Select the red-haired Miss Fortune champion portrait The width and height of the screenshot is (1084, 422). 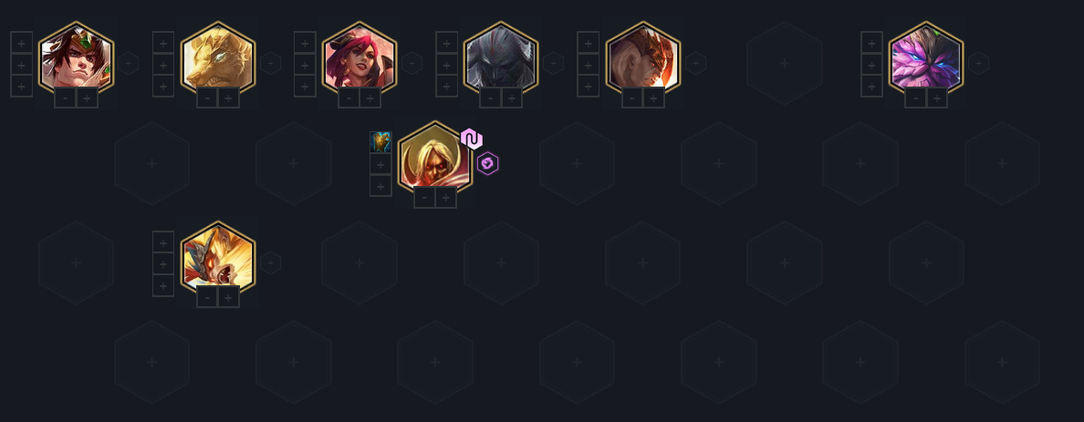coord(360,58)
